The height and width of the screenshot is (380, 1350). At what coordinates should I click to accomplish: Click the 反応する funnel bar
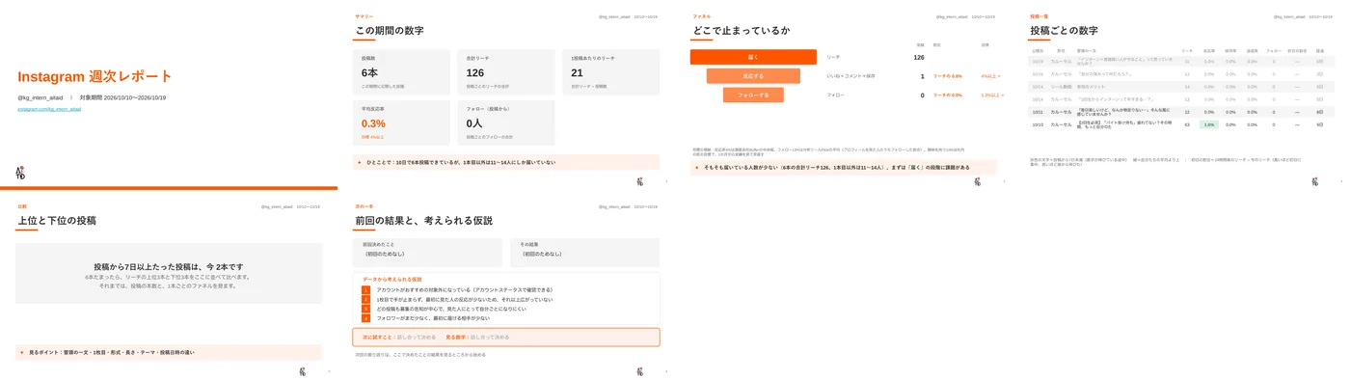753,75
